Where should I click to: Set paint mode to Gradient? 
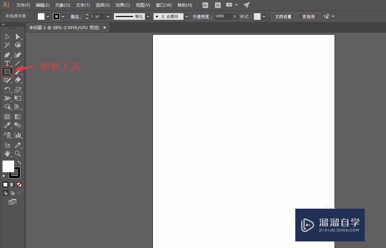tap(12, 184)
